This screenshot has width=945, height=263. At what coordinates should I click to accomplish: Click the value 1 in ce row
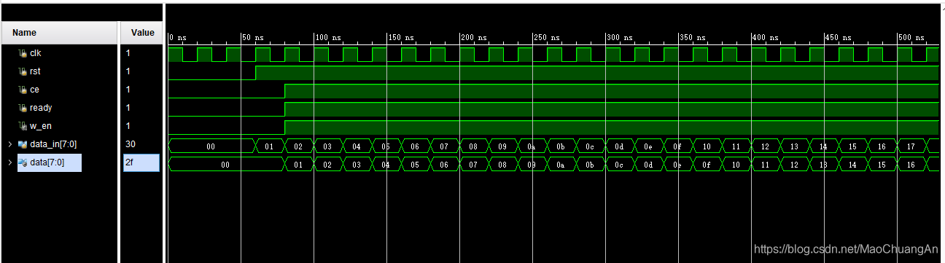128,90
